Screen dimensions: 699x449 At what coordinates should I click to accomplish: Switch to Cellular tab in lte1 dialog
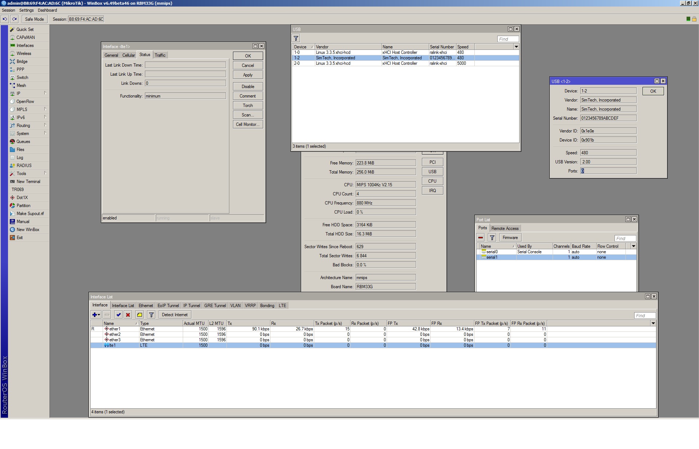point(129,55)
